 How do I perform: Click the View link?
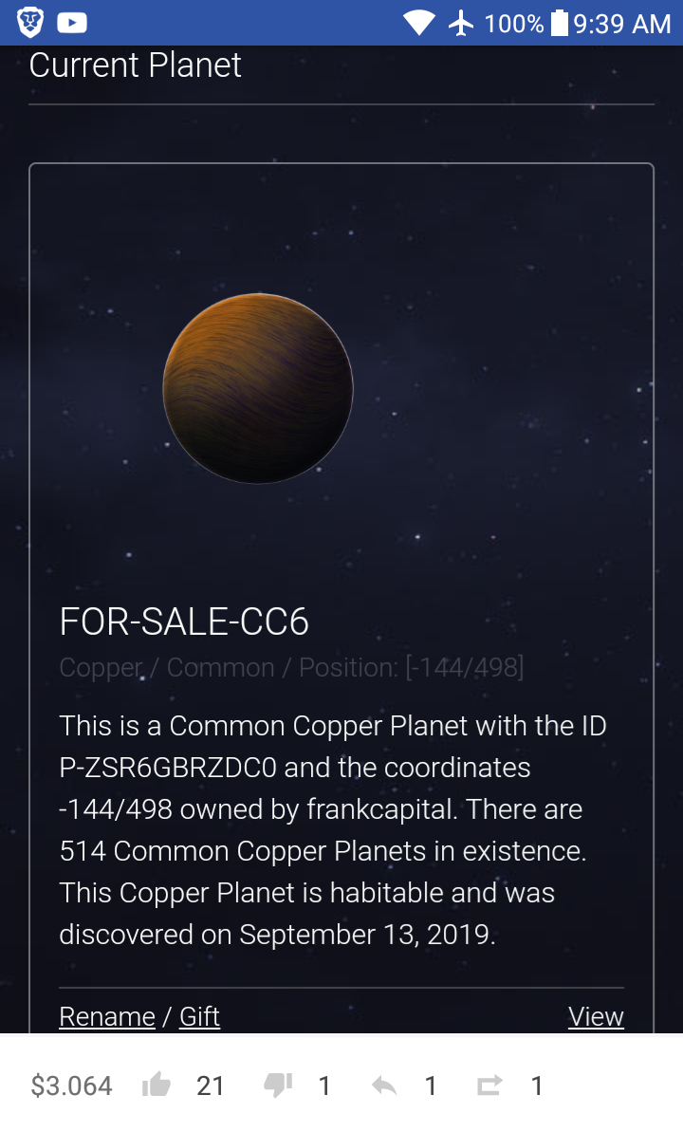point(596,1016)
